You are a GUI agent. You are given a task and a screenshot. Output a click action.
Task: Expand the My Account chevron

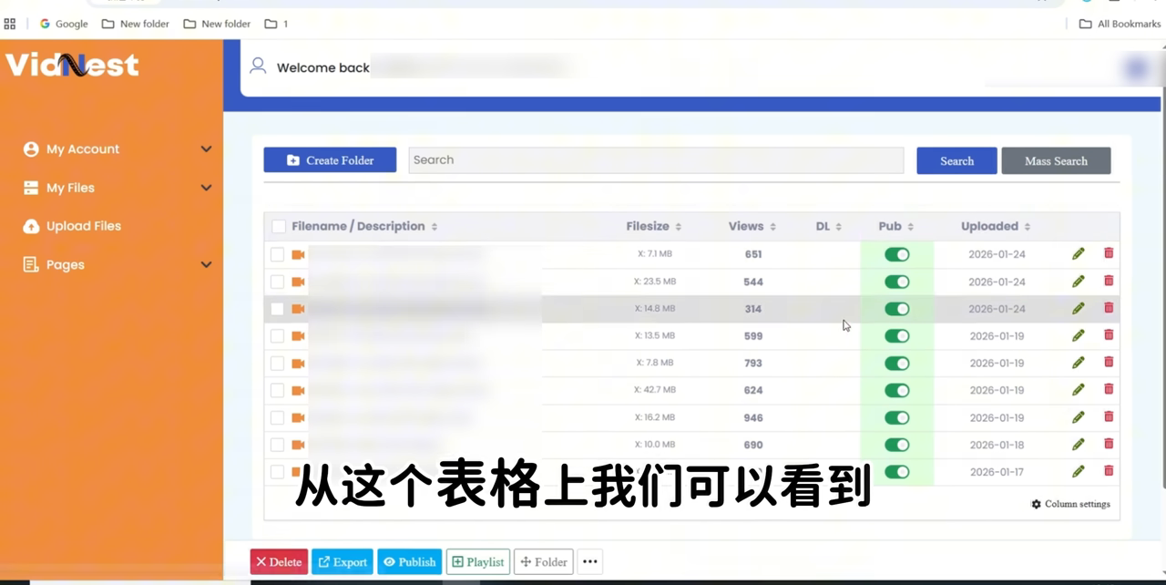click(206, 149)
